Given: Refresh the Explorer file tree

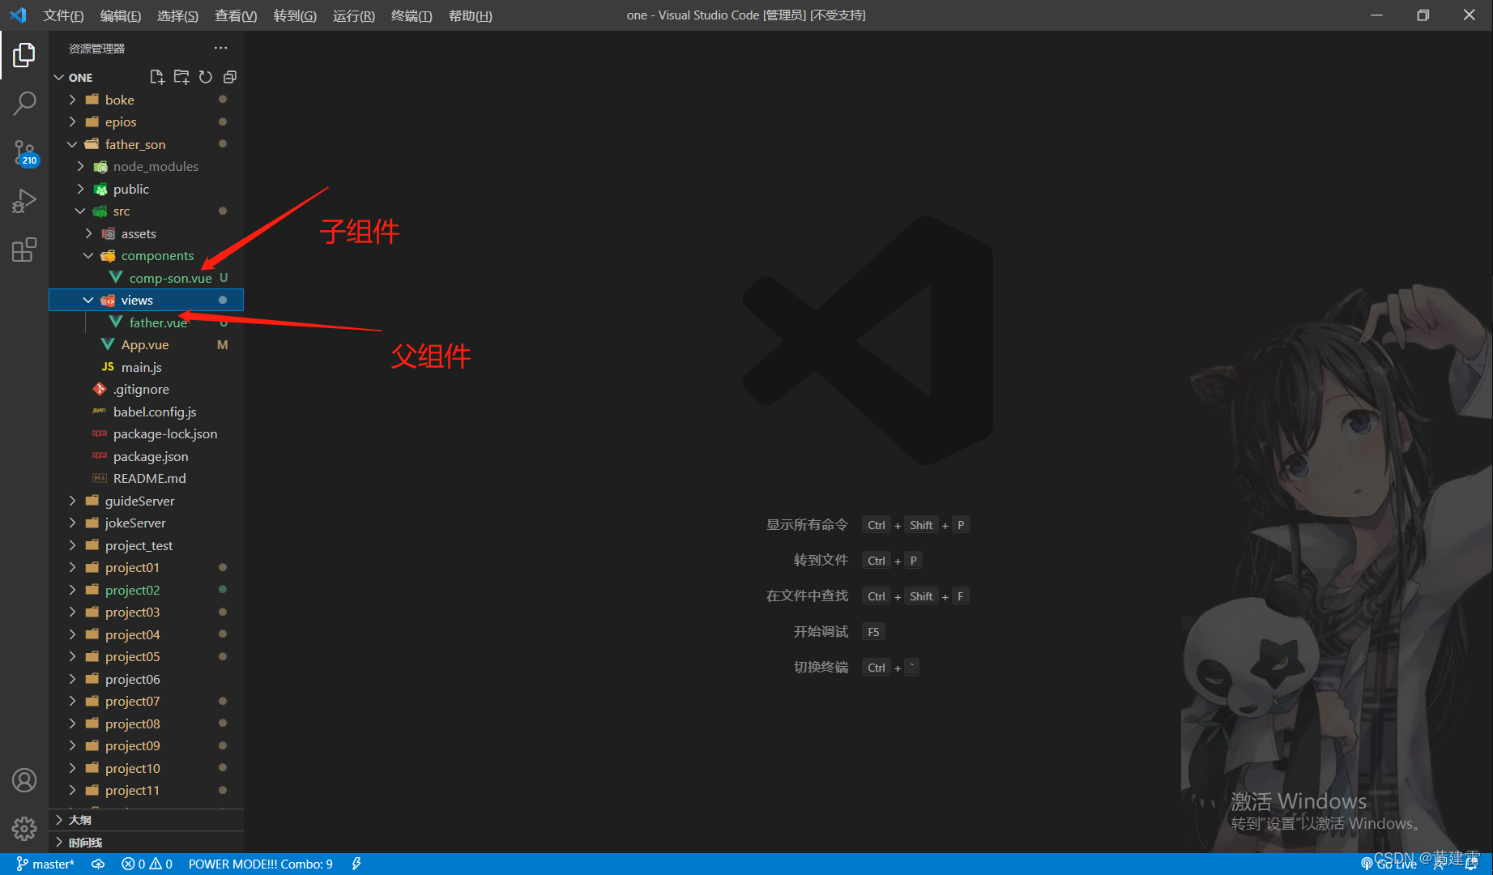Looking at the screenshot, I should click(206, 77).
